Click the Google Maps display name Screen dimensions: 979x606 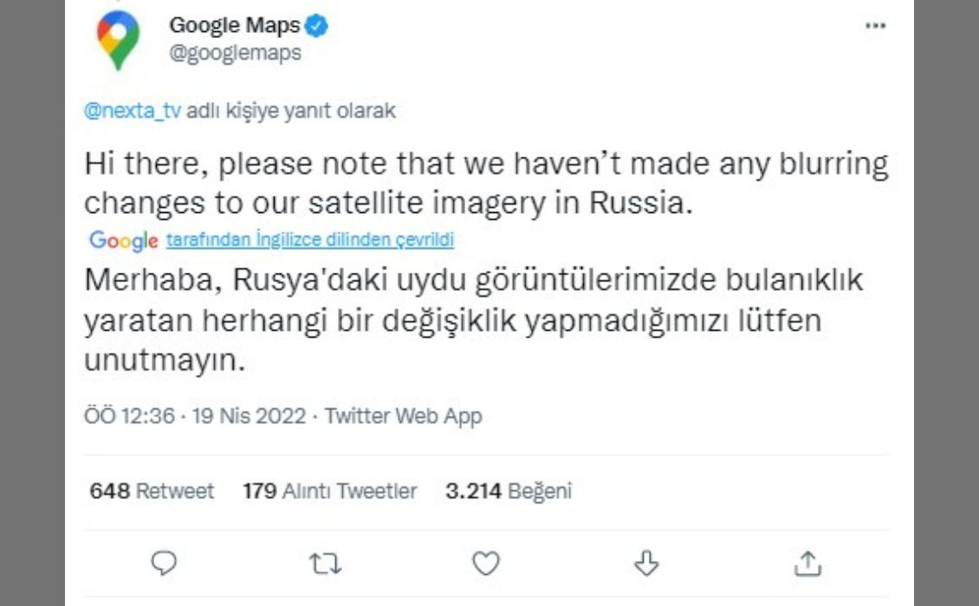pyautogui.click(x=234, y=26)
